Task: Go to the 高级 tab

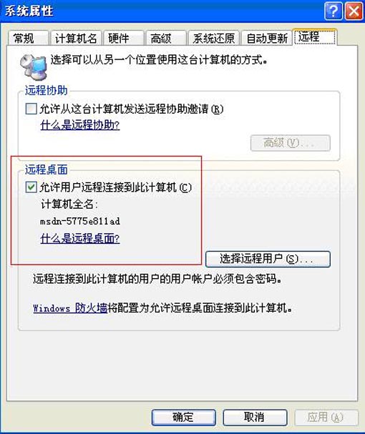Action: (165, 38)
